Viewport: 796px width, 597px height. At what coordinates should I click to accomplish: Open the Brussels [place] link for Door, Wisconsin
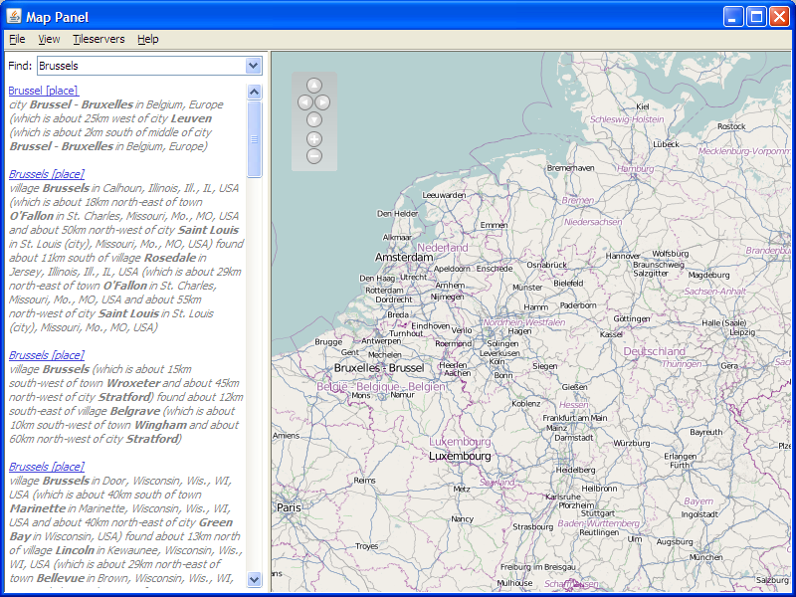click(x=47, y=467)
